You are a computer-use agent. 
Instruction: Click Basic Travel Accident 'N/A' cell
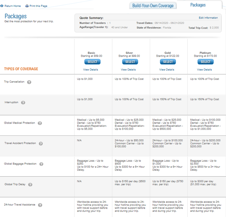pyautogui.click(x=79, y=140)
